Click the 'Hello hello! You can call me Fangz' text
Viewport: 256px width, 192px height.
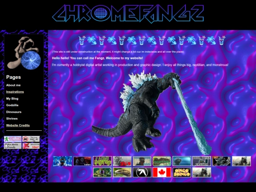pos(98,58)
